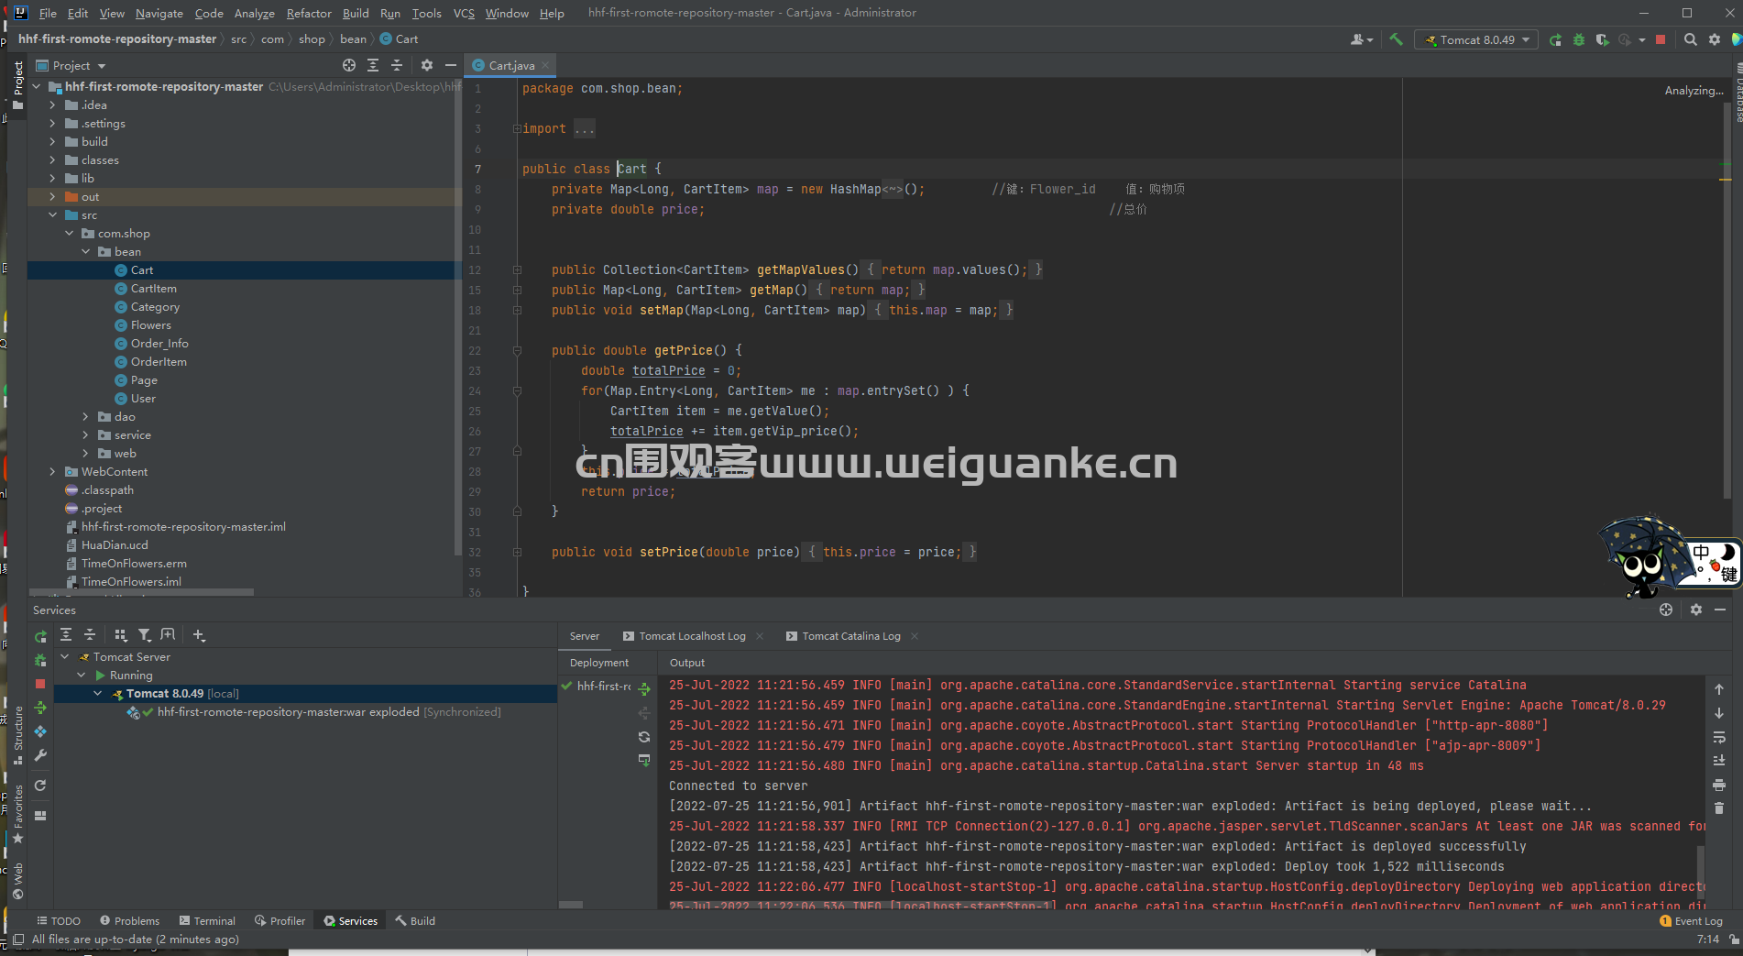Switch to Tomcat Localhost Log tab

[692, 636]
